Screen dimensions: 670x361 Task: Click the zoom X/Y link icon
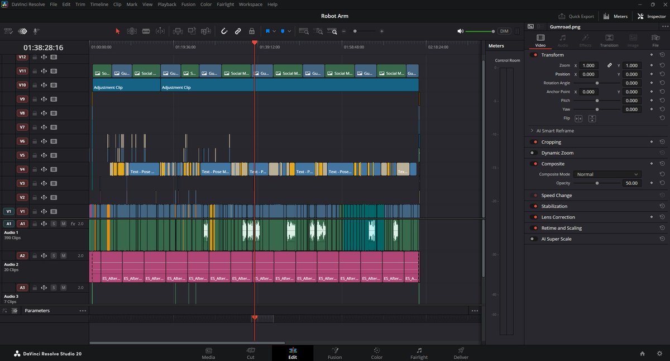coord(610,65)
